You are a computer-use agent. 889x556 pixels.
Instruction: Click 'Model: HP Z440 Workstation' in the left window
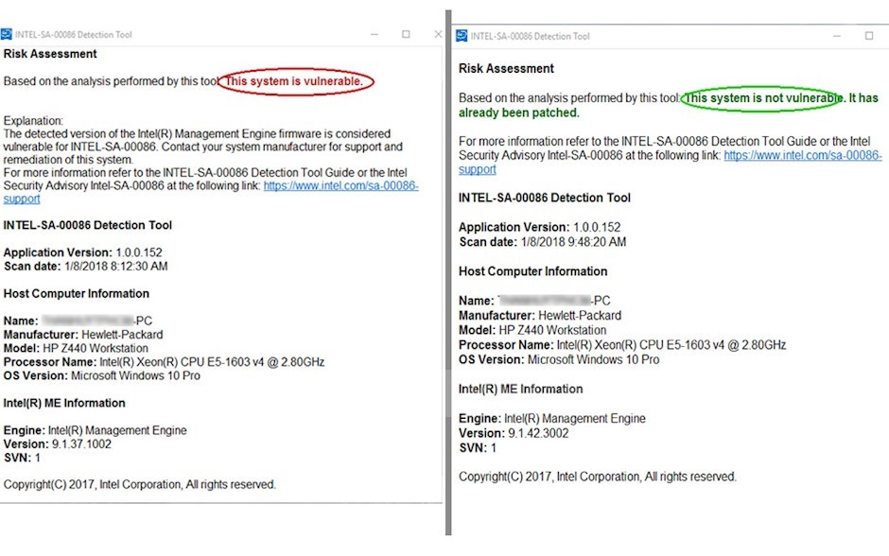click(x=76, y=349)
